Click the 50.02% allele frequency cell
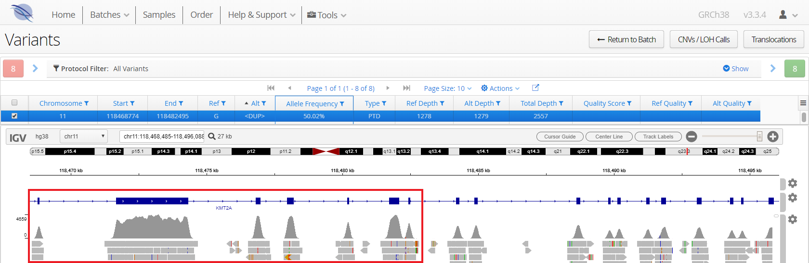Viewport: 809px width, 263px height. click(314, 116)
